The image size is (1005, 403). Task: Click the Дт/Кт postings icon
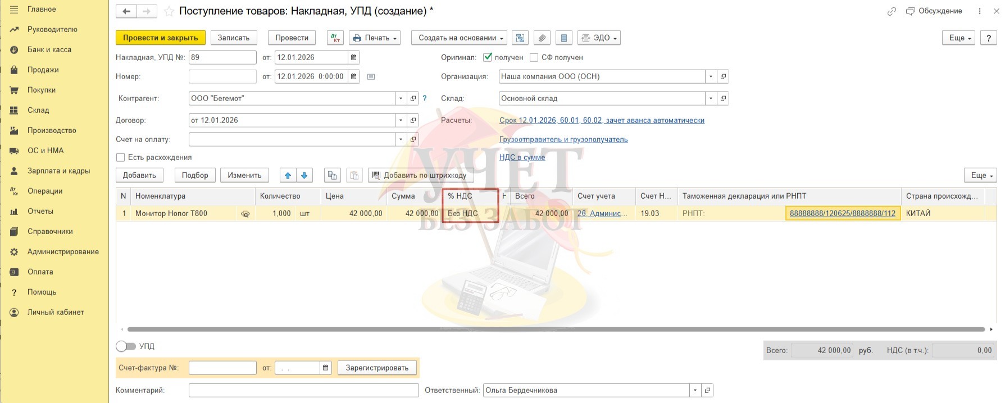click(x=335, y=38)
